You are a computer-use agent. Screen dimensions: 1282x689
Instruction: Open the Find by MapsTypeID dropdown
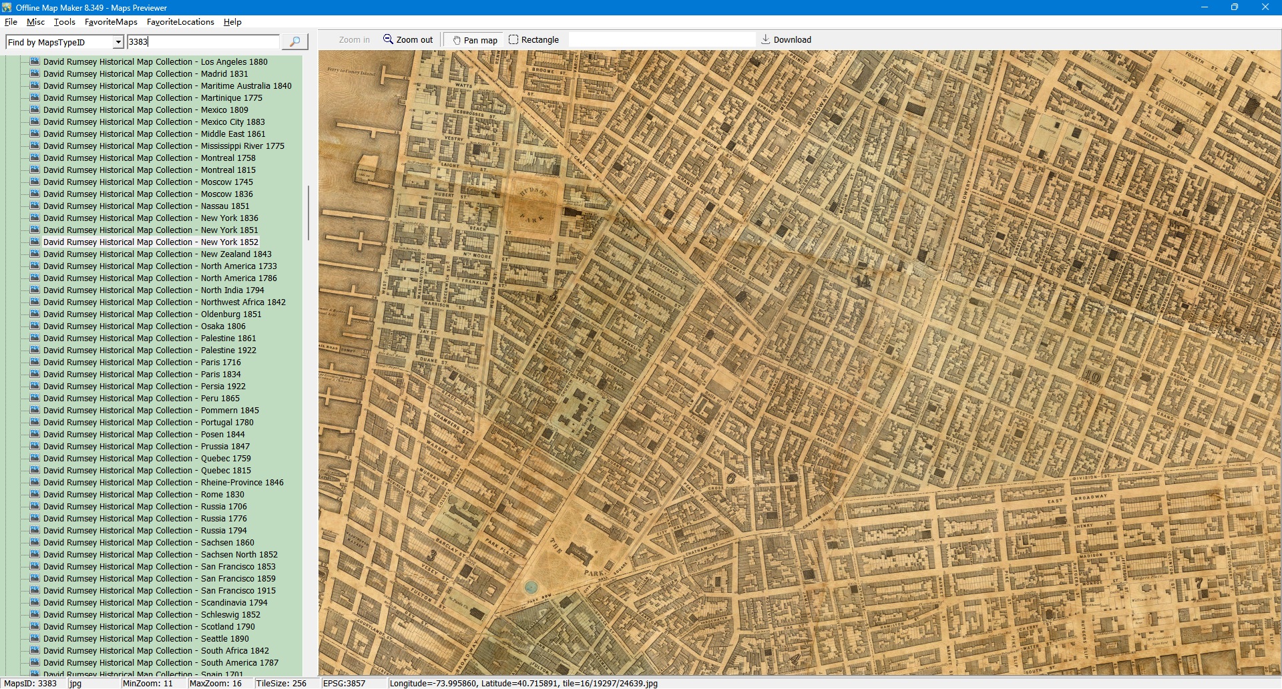(x=118, y=42)
